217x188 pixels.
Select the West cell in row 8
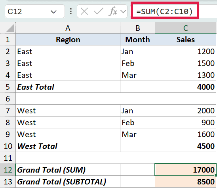pos(68,122)
